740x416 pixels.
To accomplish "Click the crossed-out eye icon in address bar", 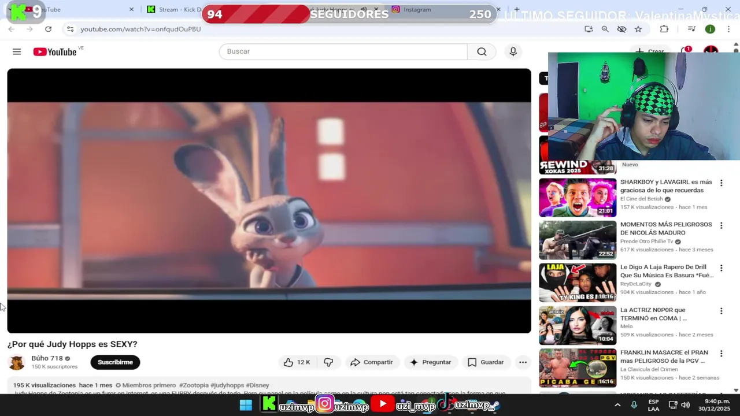I will click(x=621, y=29).
